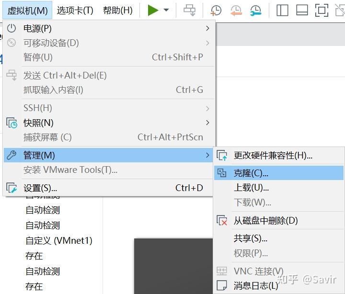Viewport: 345px width, 294px height.
Task: Click Send Ctrl+Alt+Del toolbar icon
Action: (189, 10)
